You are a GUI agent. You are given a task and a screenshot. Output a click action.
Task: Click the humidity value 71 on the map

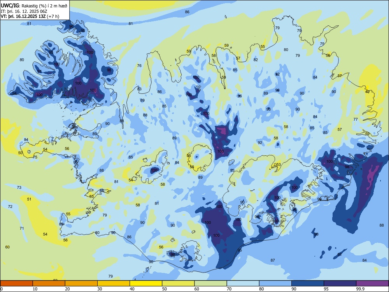click(x=22, y=228)
